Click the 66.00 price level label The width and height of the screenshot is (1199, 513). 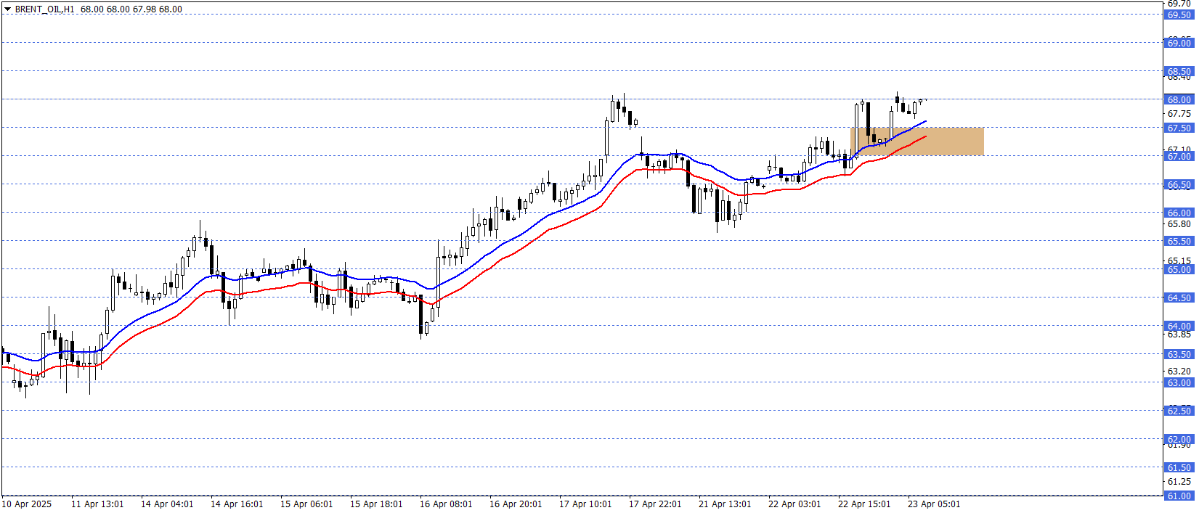coord(1179,213)
